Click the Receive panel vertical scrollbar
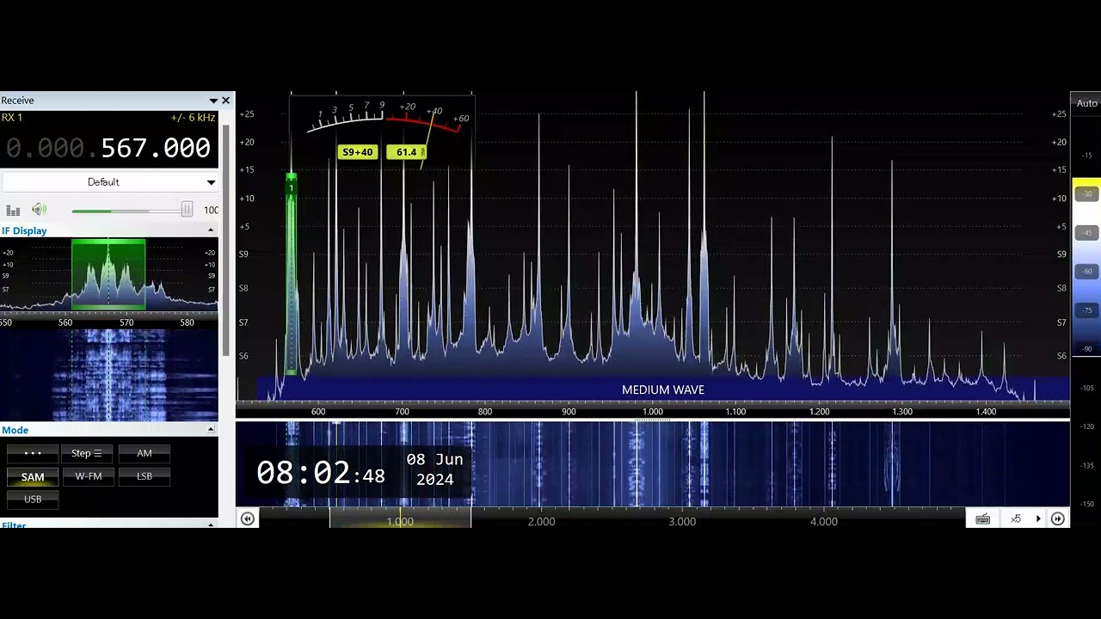This screenshot has height=619, width=1101. tap(226, 241)
